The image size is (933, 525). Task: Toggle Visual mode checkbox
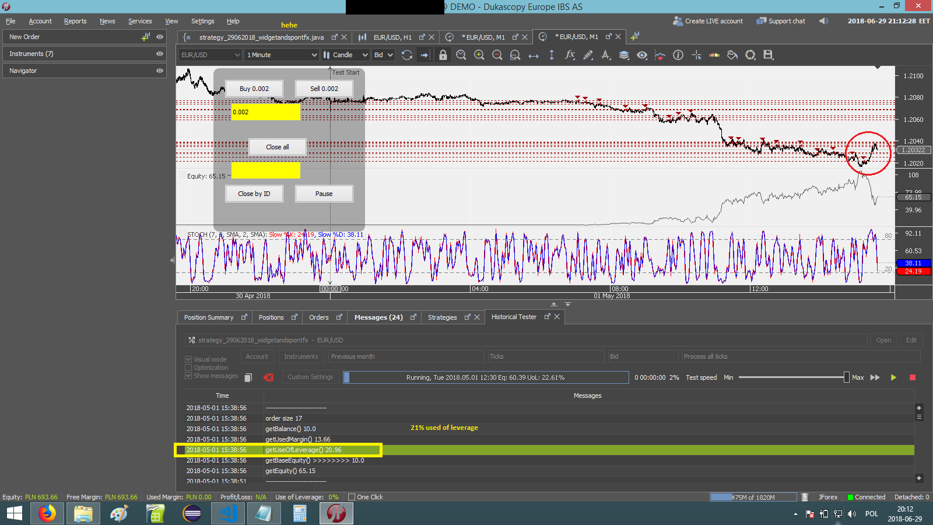point(188,359)
